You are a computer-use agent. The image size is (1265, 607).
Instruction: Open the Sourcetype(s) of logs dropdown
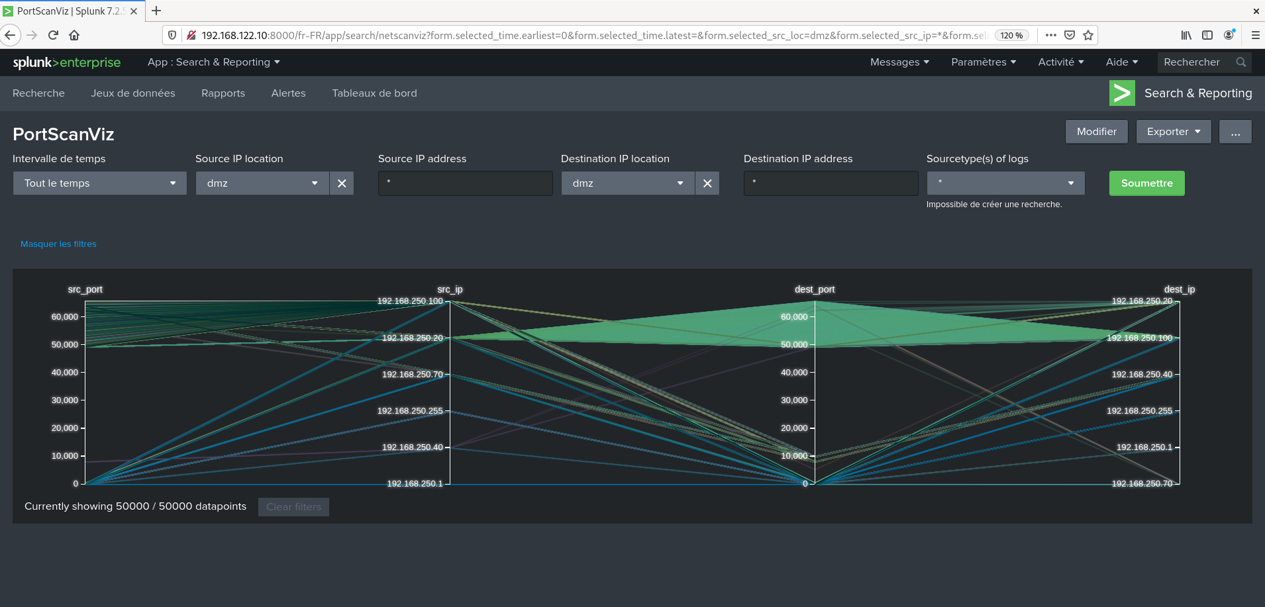(1005, 183)
